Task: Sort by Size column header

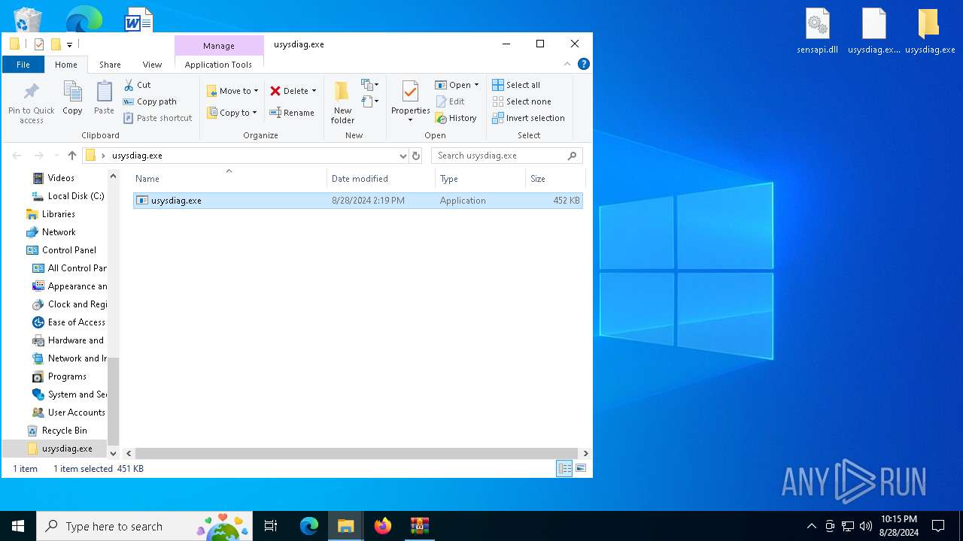Action: click(x=555, y=179)
